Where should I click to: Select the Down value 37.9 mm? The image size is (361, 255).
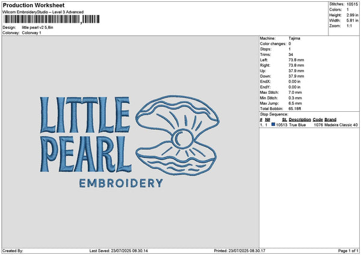296,76
